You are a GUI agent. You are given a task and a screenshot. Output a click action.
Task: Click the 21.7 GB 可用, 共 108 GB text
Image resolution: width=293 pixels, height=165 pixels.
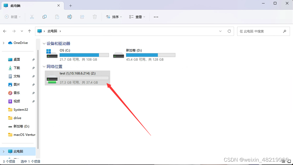pos(78,60)
